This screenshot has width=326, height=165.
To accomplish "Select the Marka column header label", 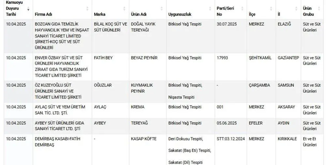I will 99,15.
